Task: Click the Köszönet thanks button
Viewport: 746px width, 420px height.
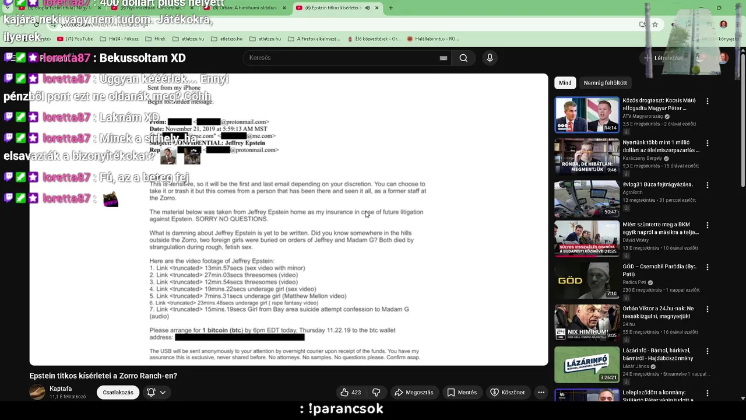Action: (507, 393)
